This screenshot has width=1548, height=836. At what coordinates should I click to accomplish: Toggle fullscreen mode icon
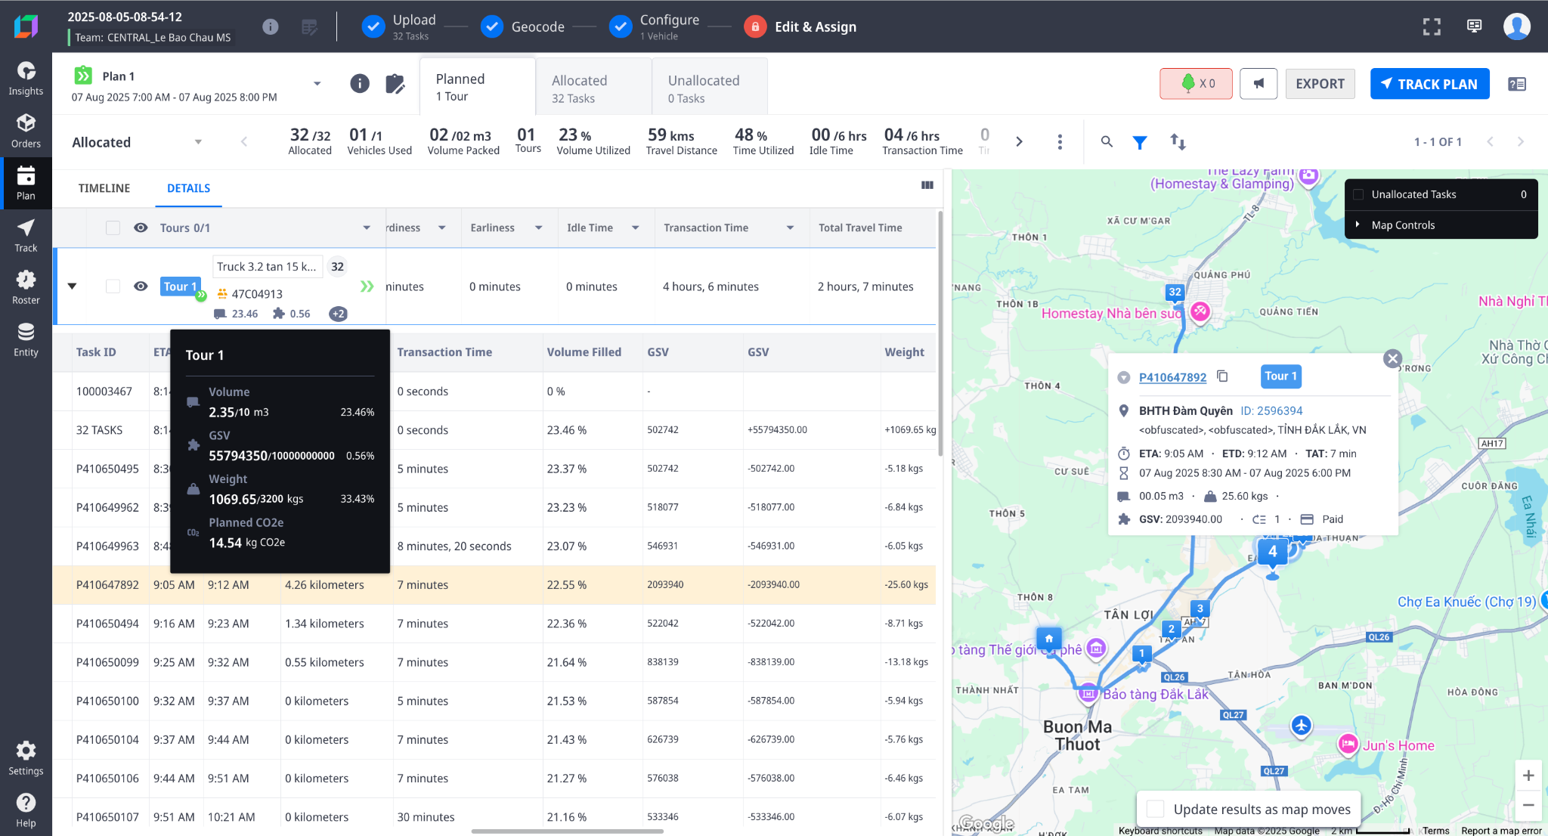(x=1432, y=26)
